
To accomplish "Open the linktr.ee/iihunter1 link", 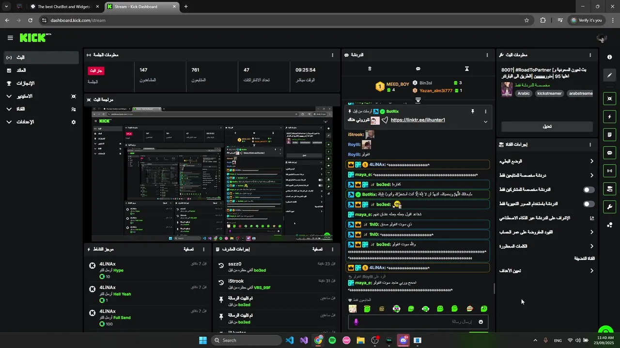I will [x=418, y=120].
